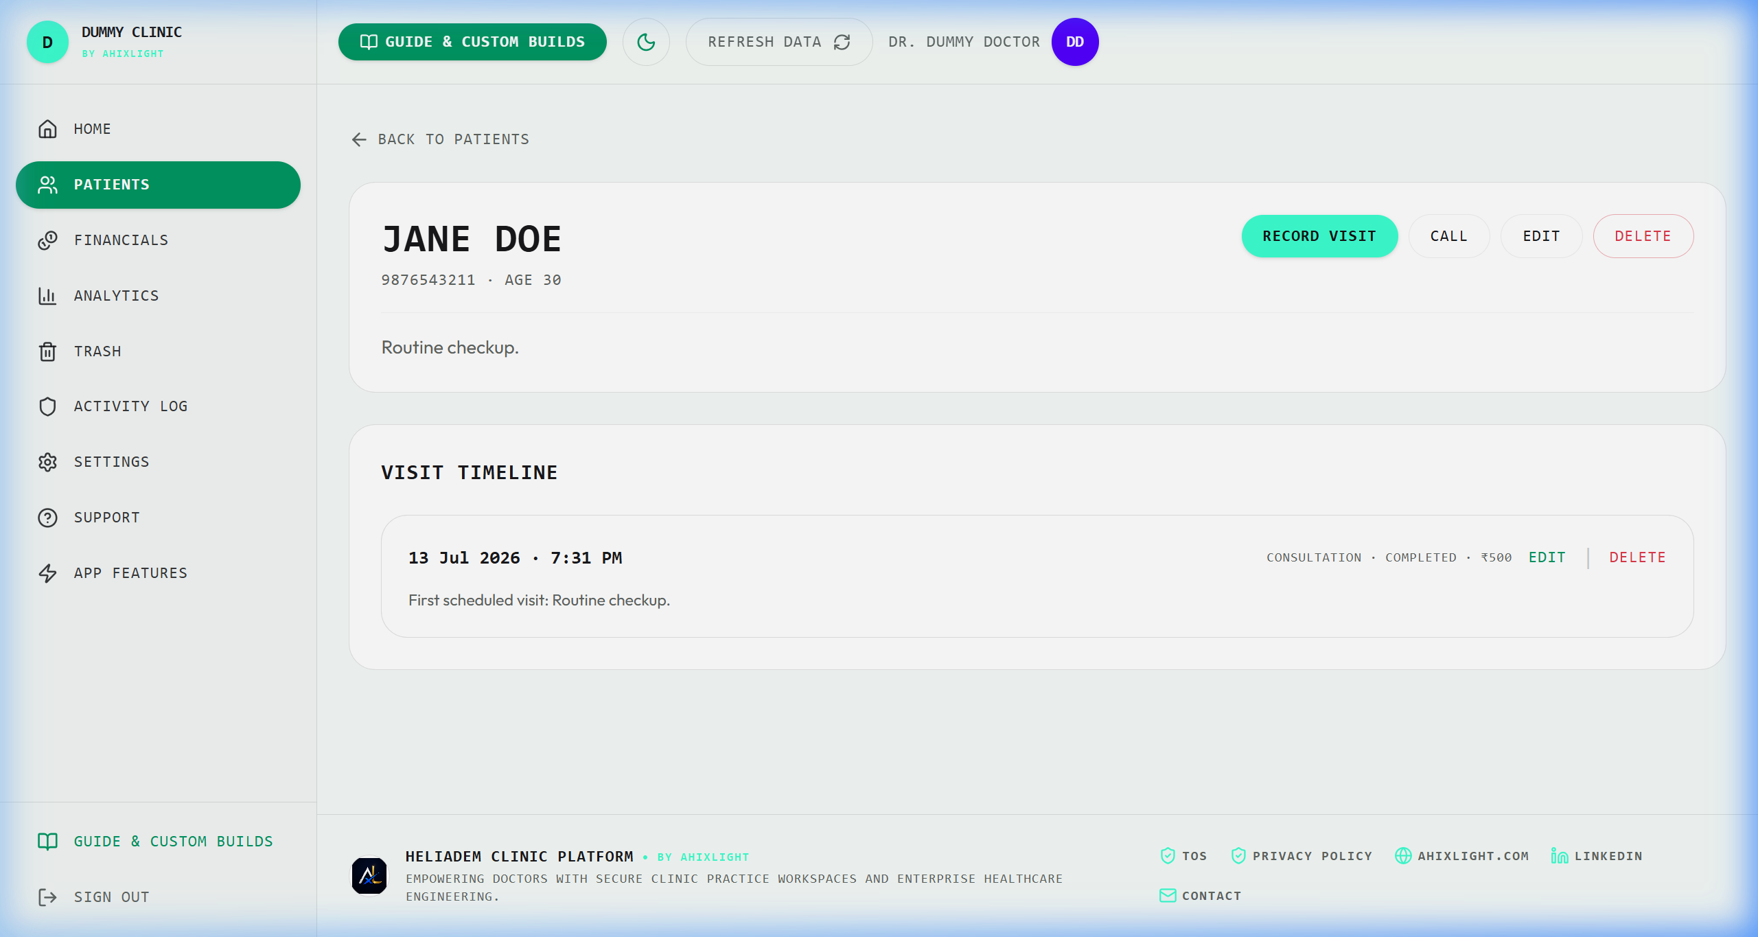Viewport: 1758px width, 937px height.
Task: Edit Jane Doe patient details
Action: pos(1542,236)
